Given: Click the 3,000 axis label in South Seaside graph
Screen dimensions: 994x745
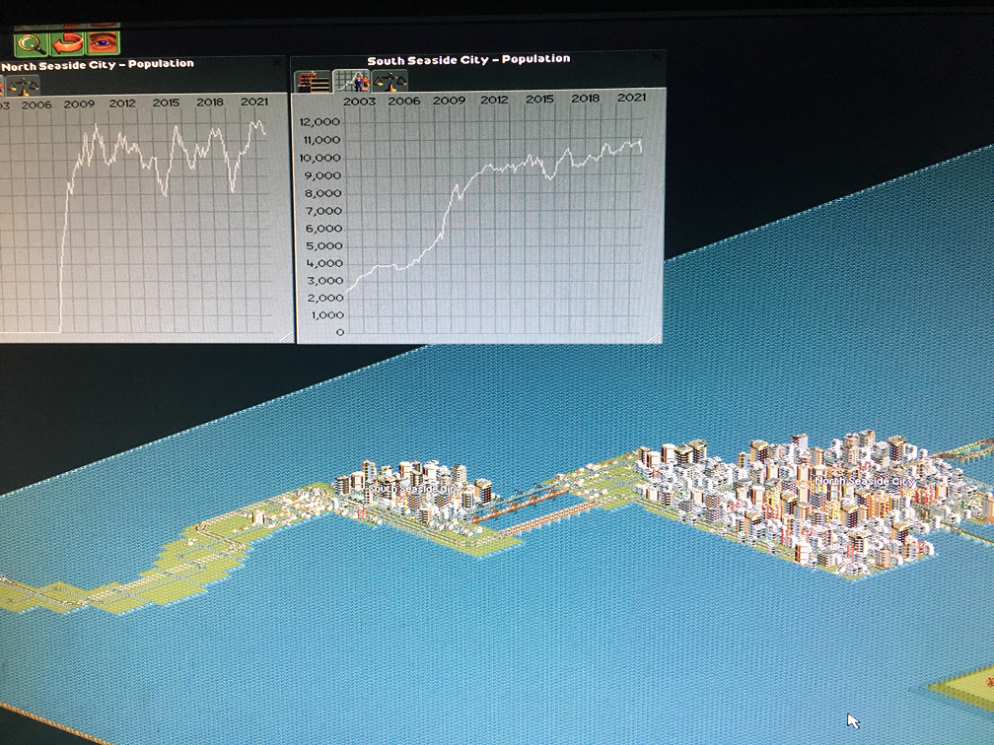Looking at the screenshot, I should [324, 281].
